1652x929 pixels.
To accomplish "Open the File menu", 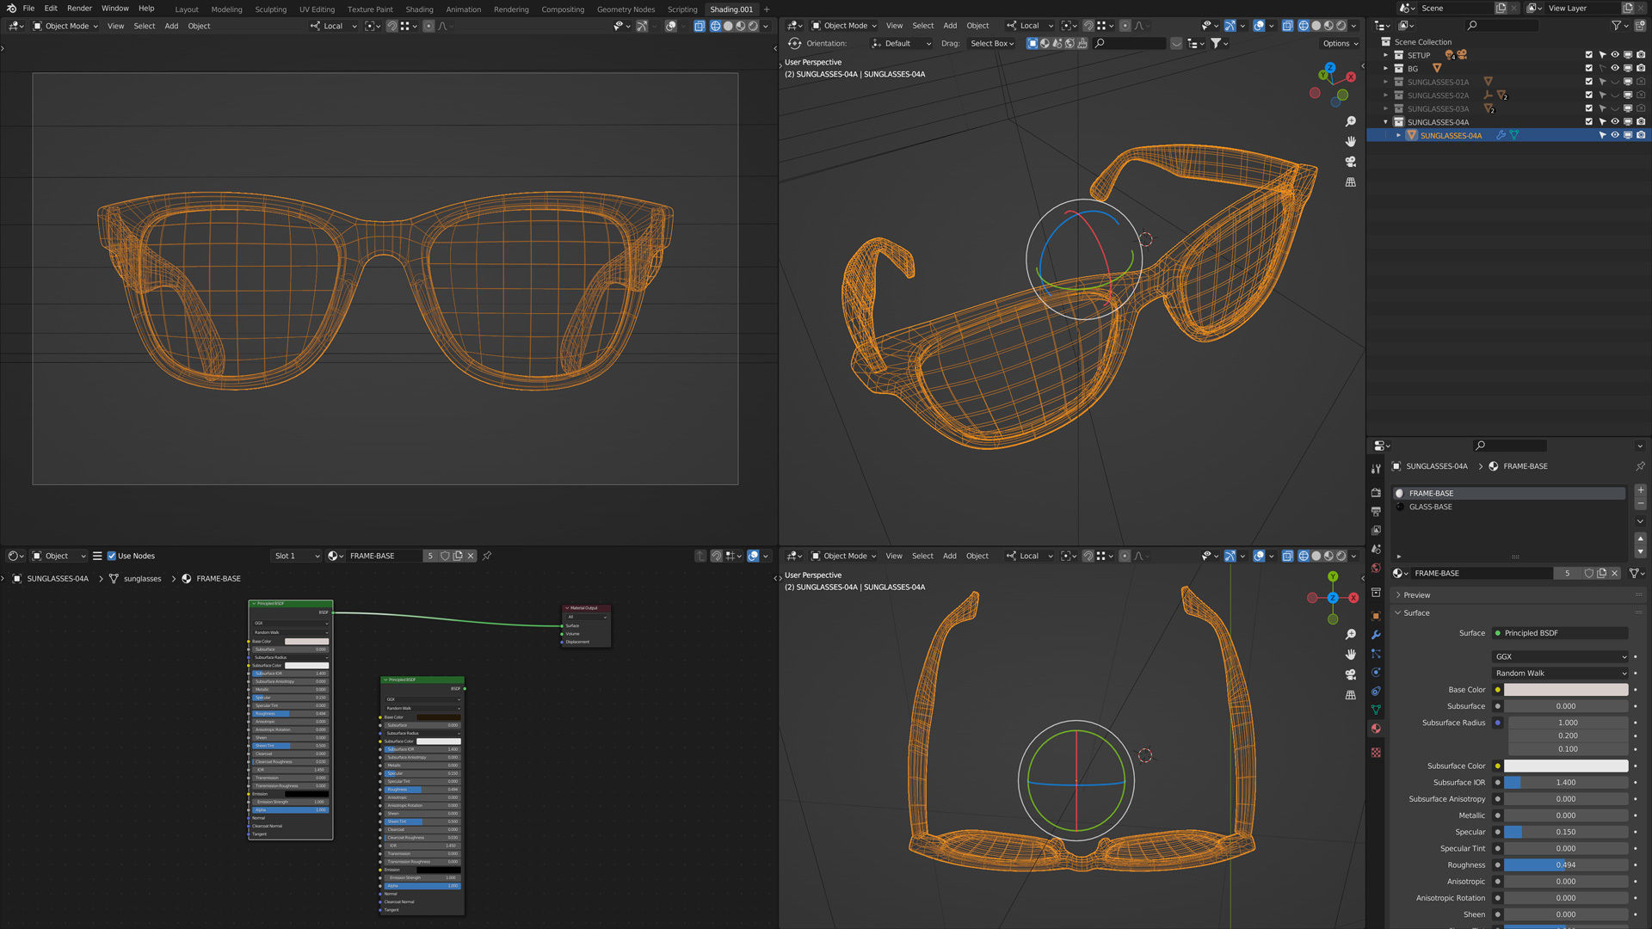I will (x=28, y=9).
